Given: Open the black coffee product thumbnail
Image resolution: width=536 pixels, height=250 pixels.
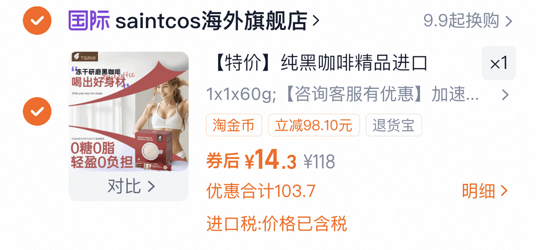Looking at the screenshot, I should [129, 111].
